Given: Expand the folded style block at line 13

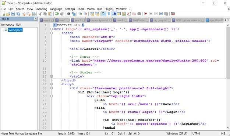Looking at the screenshot, I should (x=52, y=76).
